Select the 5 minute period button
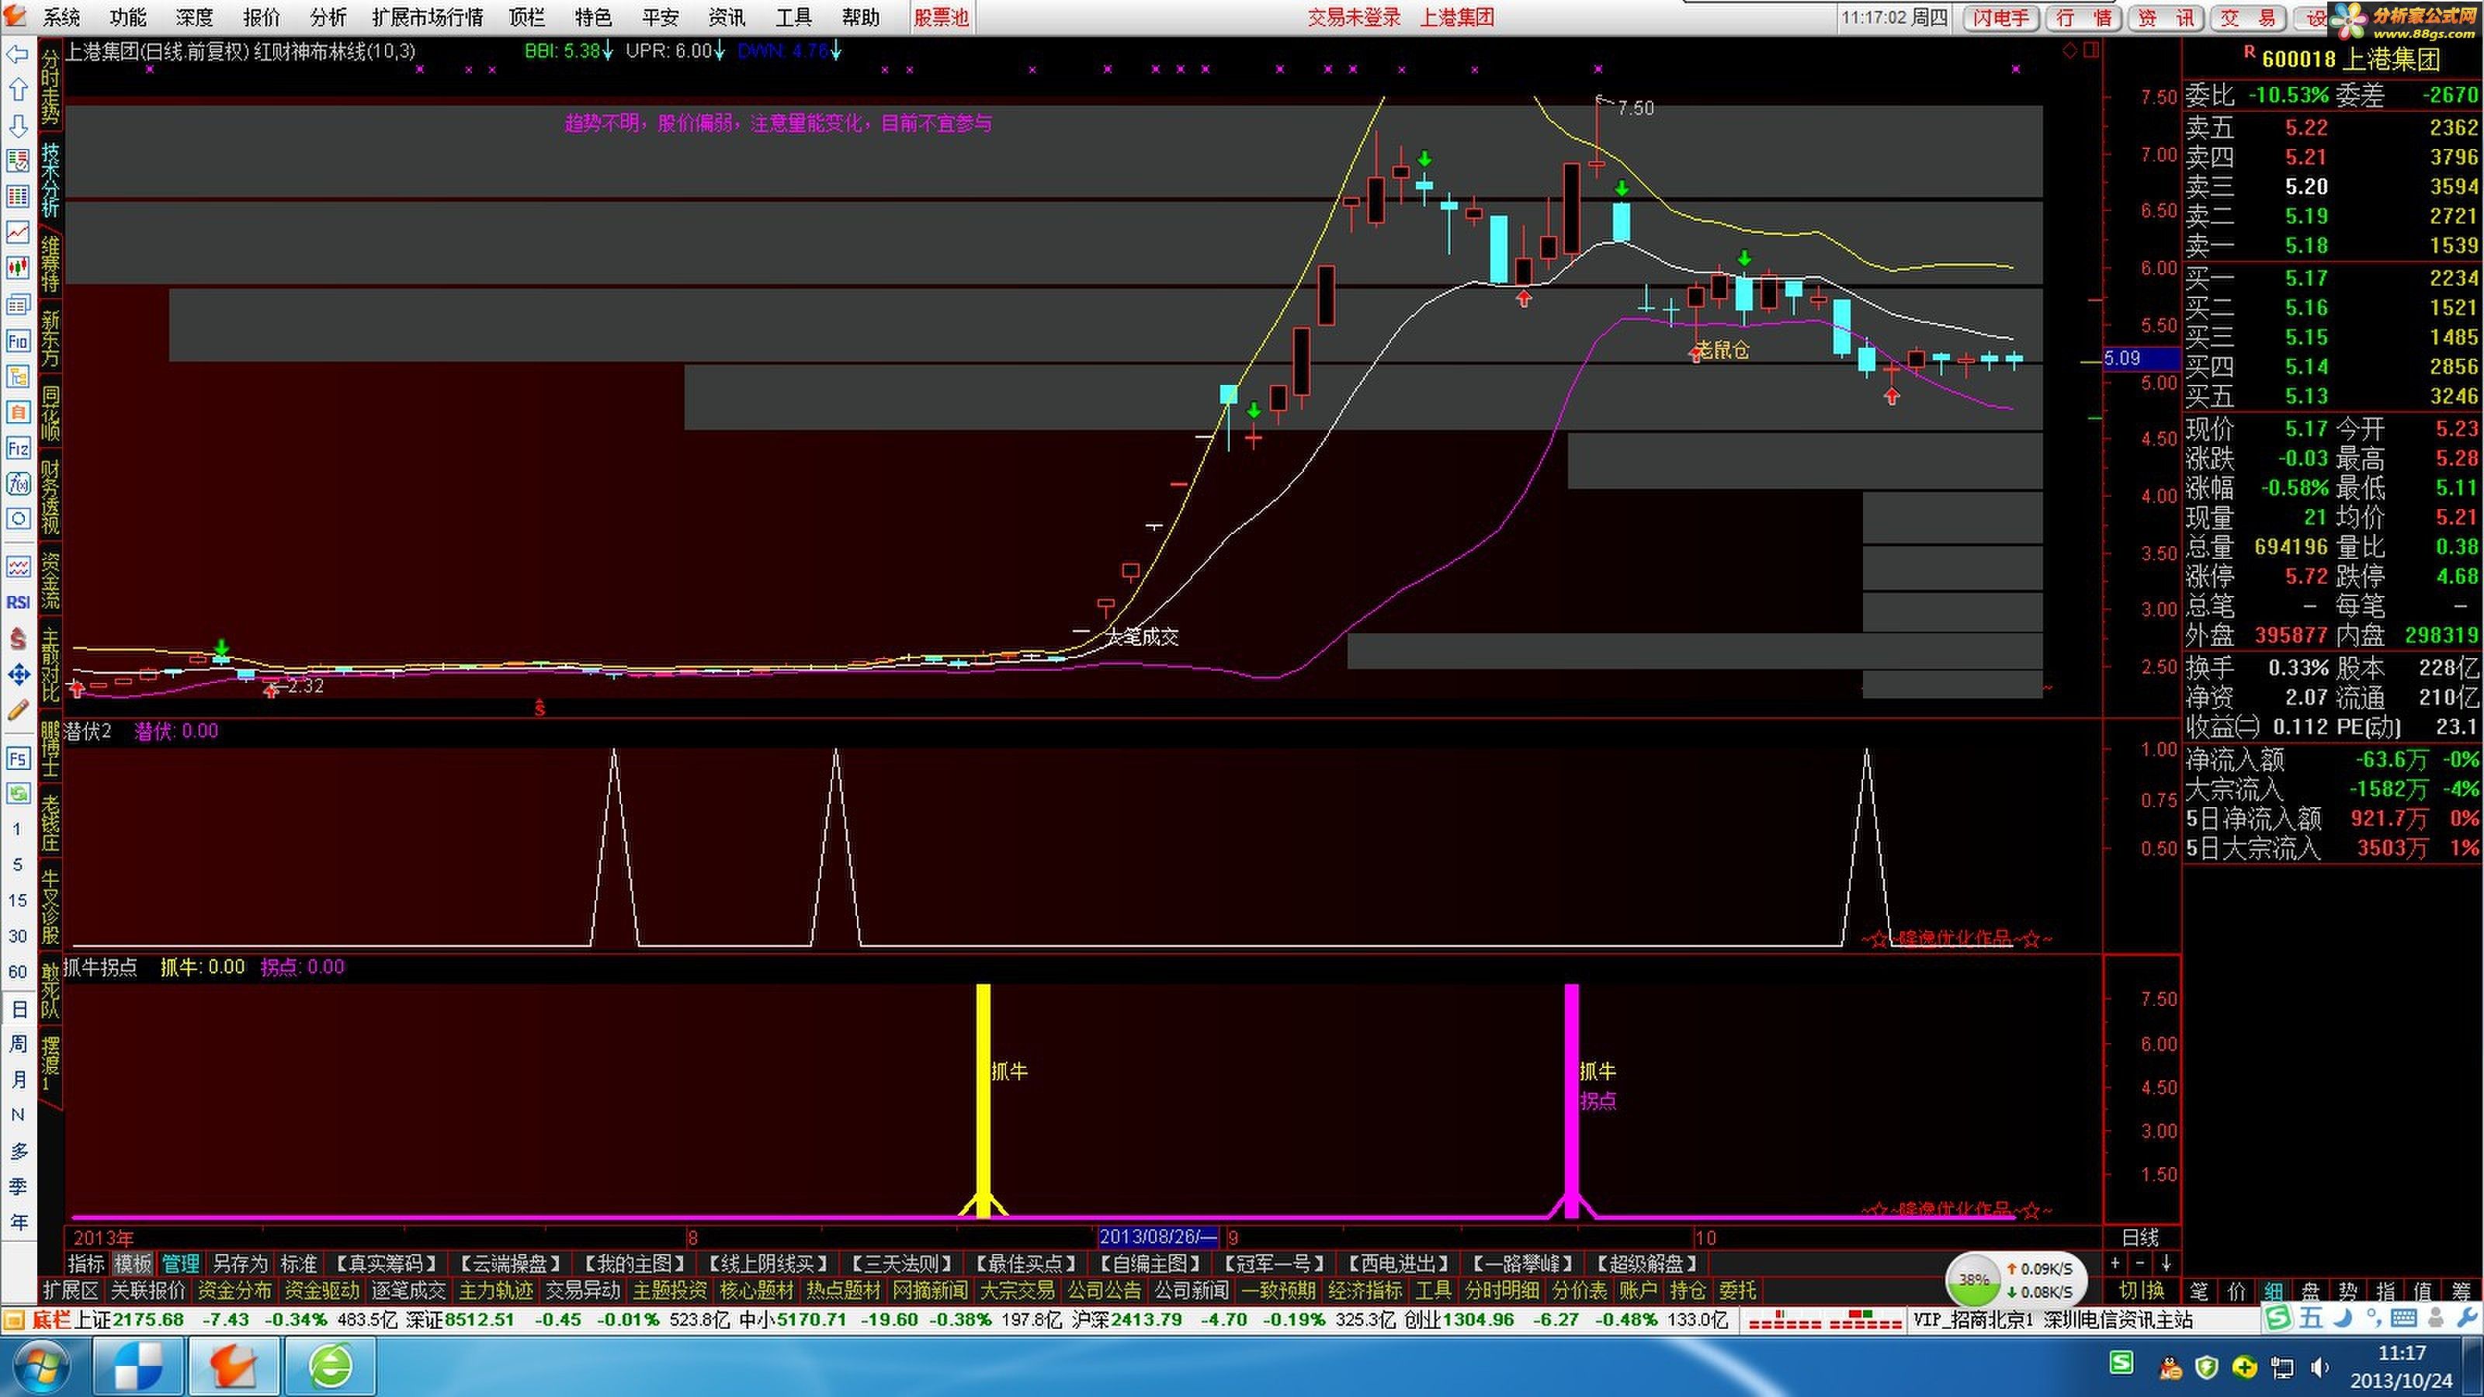This screenshot has height=1397, width=2484. coord(19,865)
